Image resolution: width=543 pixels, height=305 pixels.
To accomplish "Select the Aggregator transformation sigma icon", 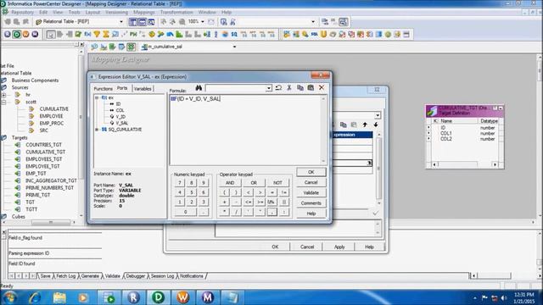I will pyautogui.click(x=106, y=34).
